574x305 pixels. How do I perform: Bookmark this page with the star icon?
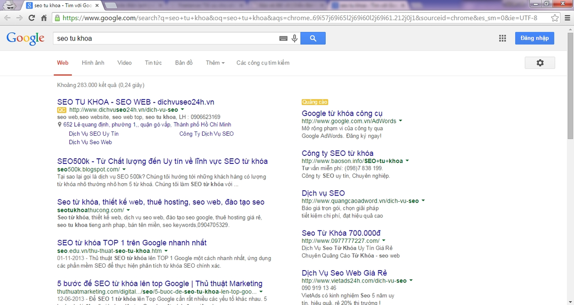click(x=554, y=18)
